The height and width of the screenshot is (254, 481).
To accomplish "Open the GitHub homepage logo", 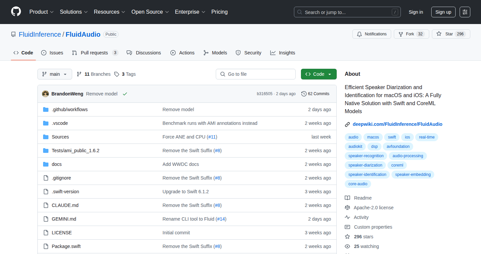I will pyautogui.click(x=16, y=12).
